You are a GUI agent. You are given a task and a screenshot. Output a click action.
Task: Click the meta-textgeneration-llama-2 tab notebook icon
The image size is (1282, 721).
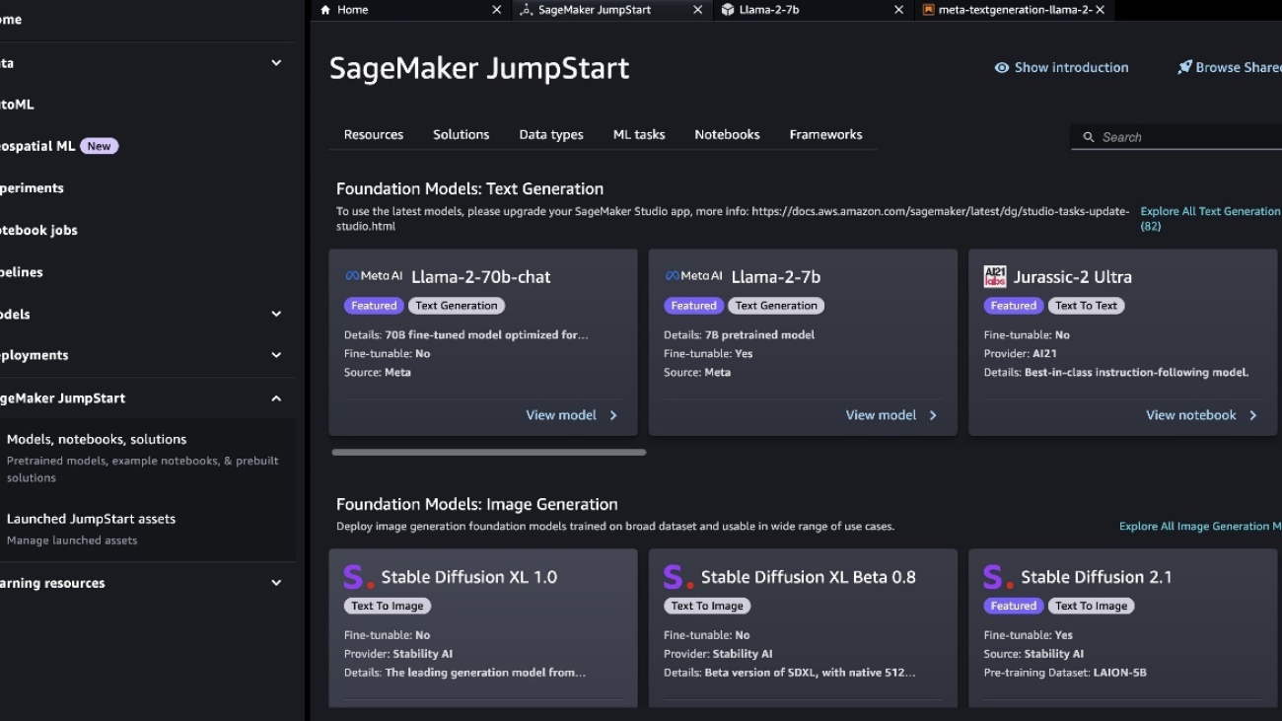pyautogui.click(x=928, y=10)
